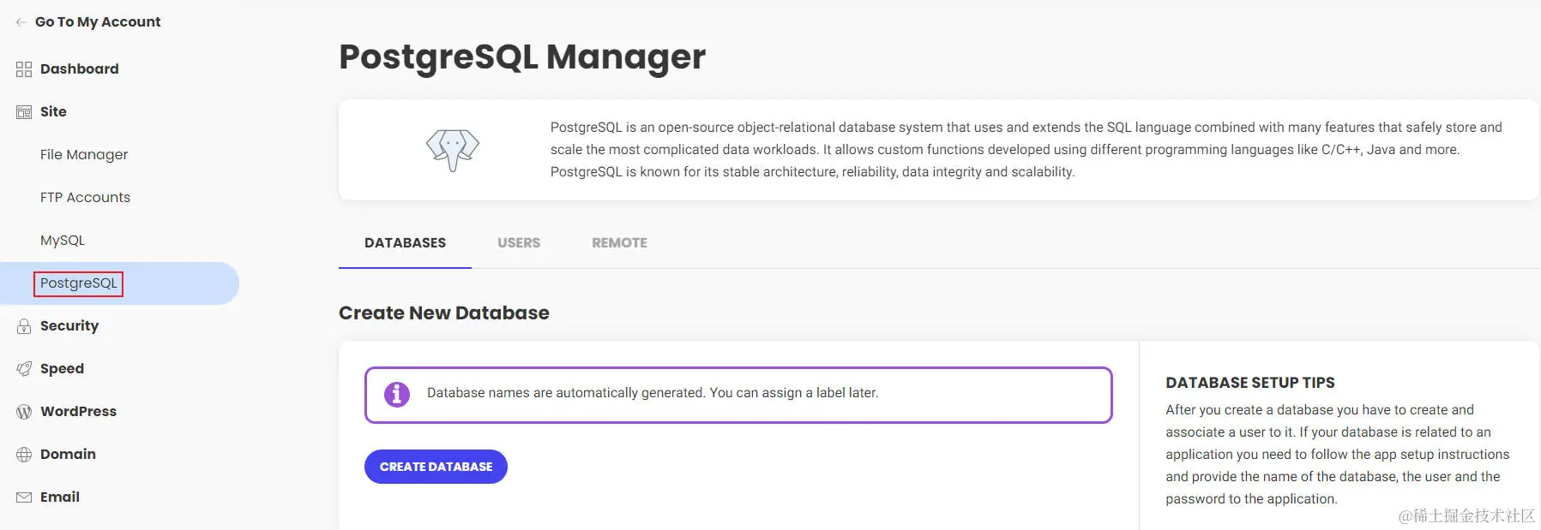This screenshot has height=530, width=1541.
Task: Click the Site section icon
Action: (x=24, y=112)
